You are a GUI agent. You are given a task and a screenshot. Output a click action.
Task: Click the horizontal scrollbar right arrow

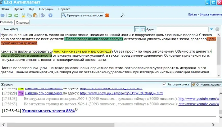point(213,125)
